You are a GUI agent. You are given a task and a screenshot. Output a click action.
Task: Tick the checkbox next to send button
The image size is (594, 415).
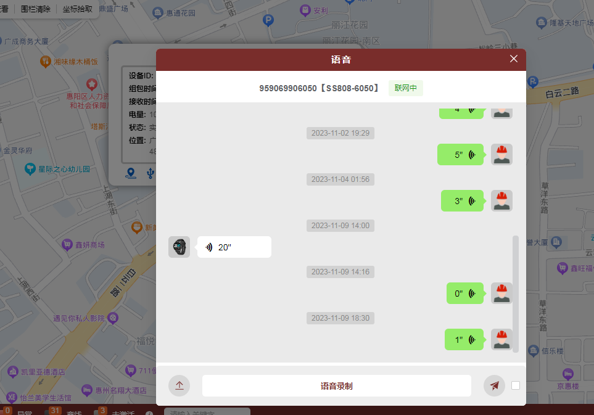point(516,385)
